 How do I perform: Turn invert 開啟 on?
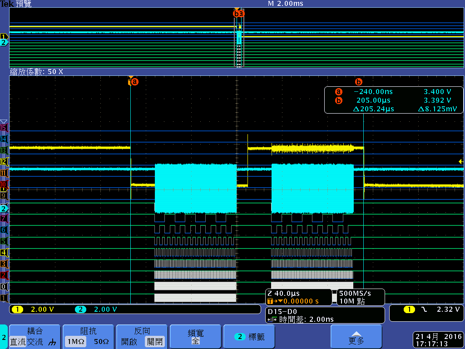coord(129,342)
